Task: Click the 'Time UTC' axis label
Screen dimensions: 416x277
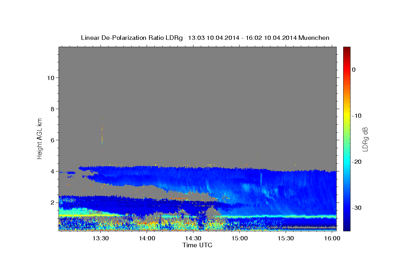Action: pyautogui.click(x=197, y=245)
